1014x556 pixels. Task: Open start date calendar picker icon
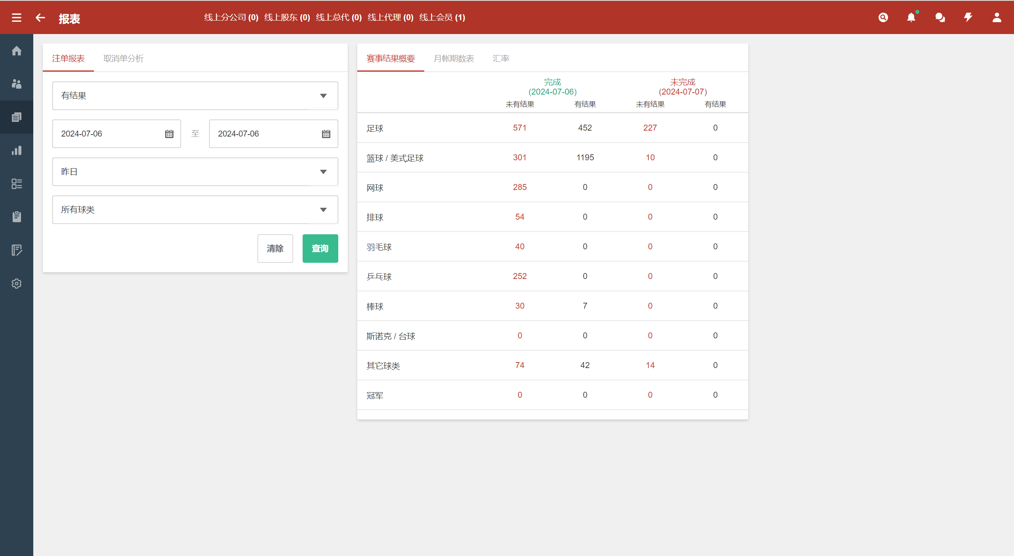169,134
